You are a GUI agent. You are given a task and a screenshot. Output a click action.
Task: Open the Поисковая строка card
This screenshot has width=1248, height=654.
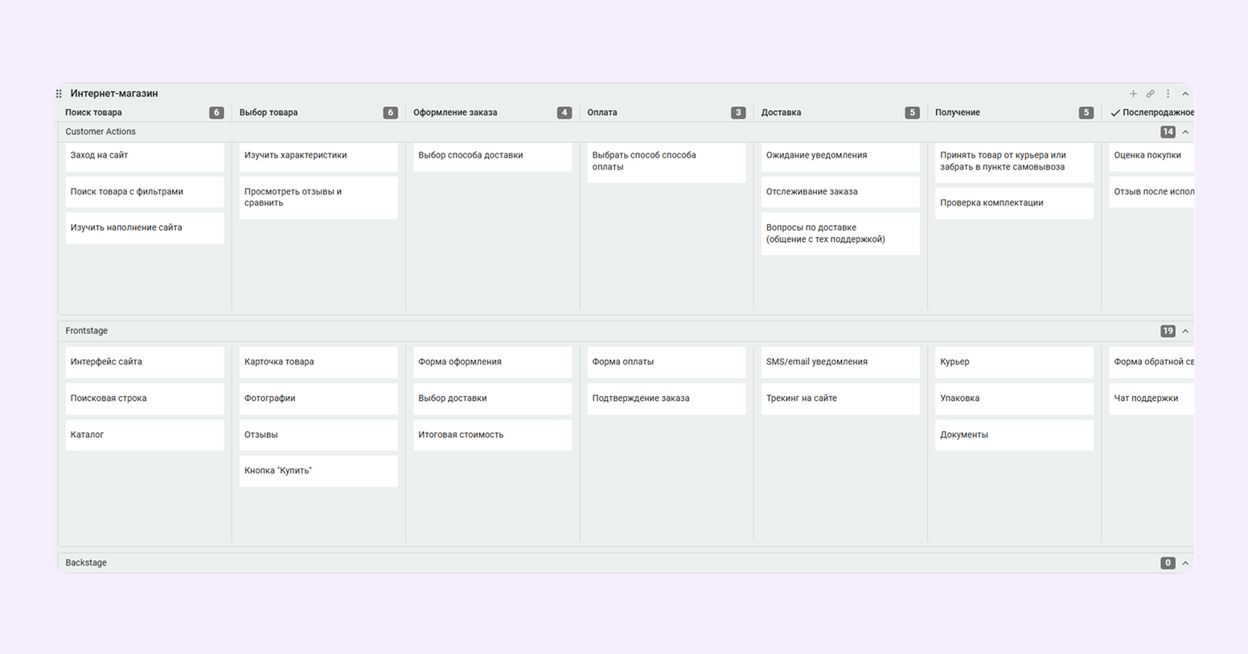145,399
